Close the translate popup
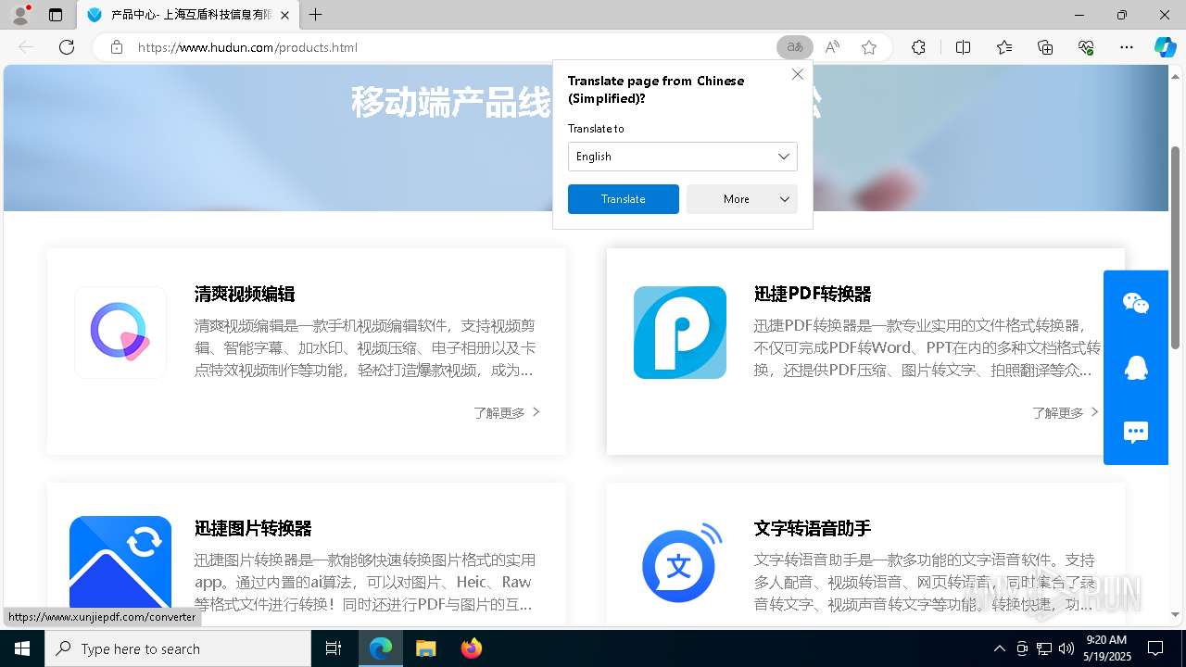 coord(797,74)
